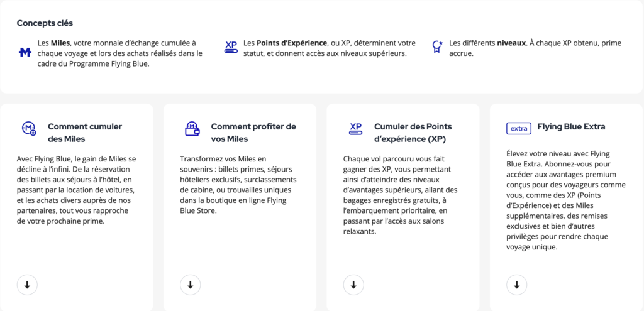Expand the Comment cumuler des Miles card arrow

[x=27, y=285]
